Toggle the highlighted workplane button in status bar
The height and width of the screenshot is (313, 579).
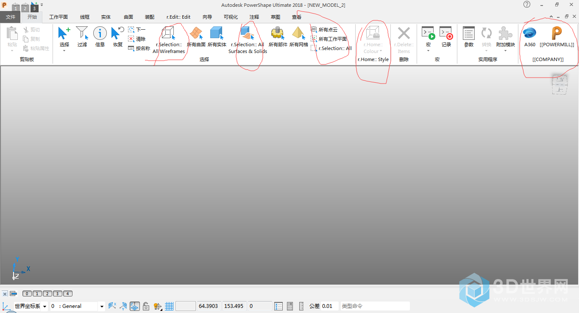click(135, 306)
